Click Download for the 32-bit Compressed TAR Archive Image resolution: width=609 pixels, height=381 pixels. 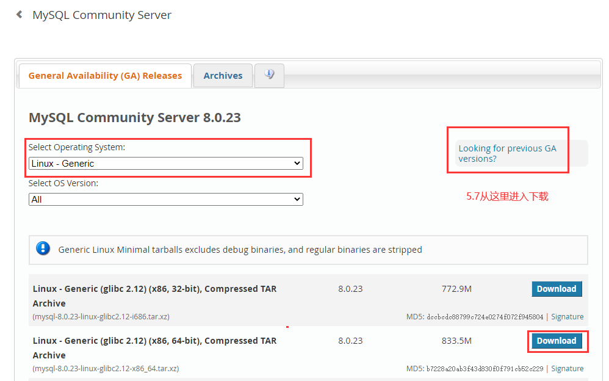pos(557,289)
